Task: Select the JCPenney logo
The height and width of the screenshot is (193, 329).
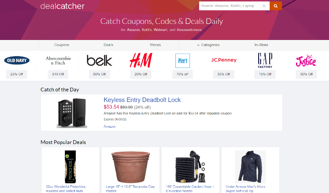Action: click(224, 60)
